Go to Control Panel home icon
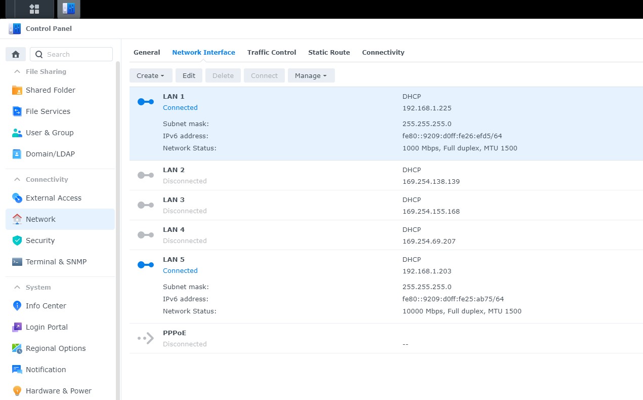The height and width of the screenshot is (400, 643). tap(16, 54)
